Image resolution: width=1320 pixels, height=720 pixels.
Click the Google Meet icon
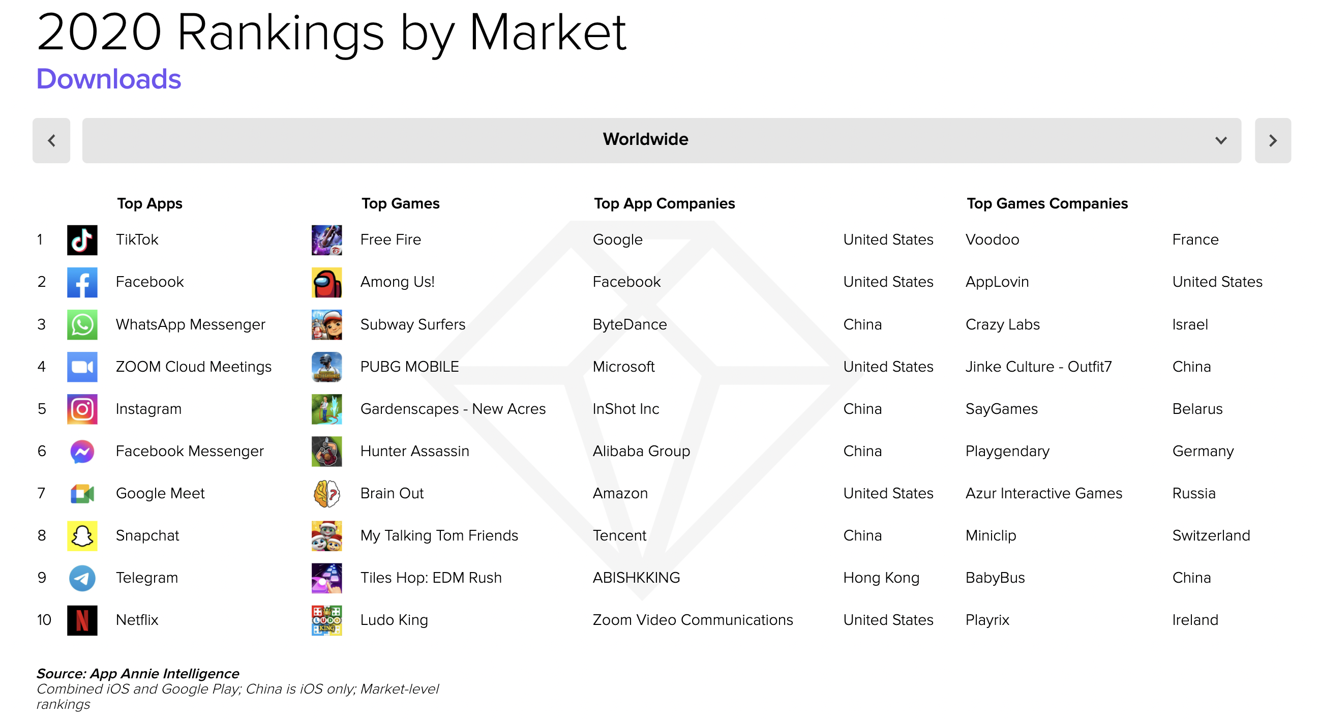[82, 494]
